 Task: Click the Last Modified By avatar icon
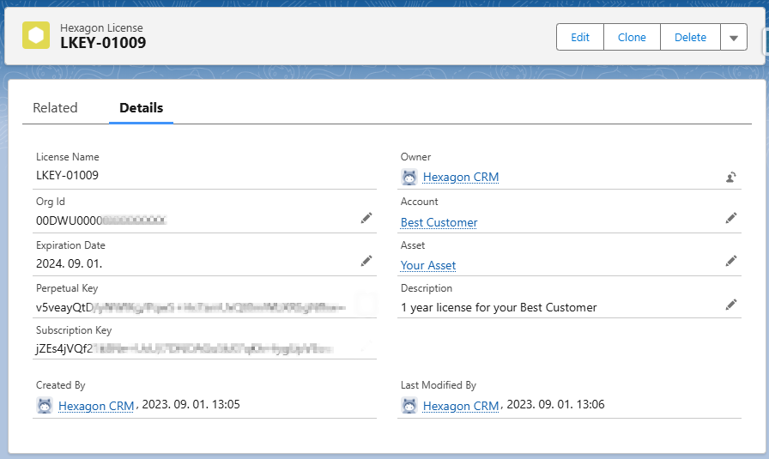(409, 405)
